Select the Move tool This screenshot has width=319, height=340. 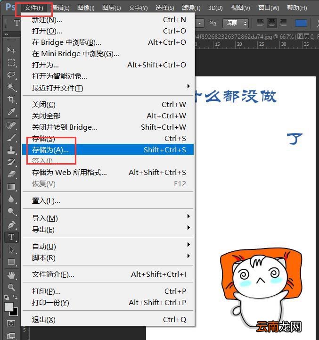[11, 50]
